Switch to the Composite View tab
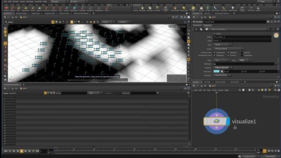 (50, 13)
